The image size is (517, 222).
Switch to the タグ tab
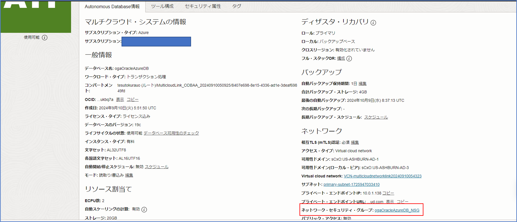point(237,6)
